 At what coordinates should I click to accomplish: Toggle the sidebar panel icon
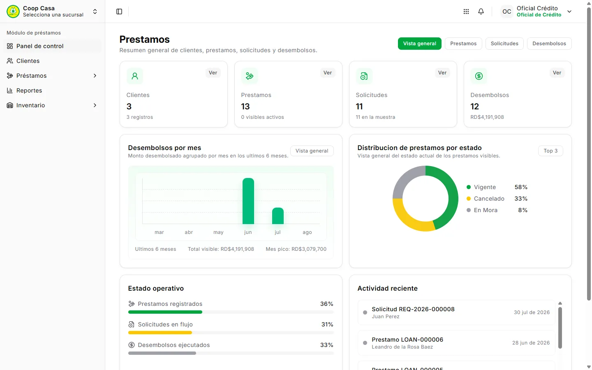tap(119, 12)
